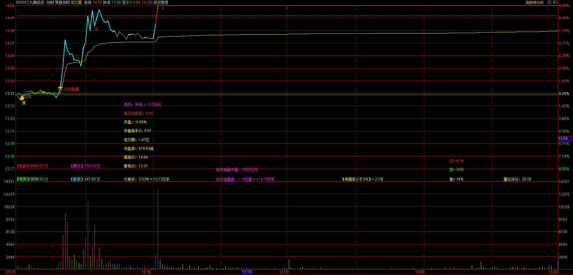Viewport: 573px width, 275px height.
Task: Click the 卖= 33% ratio text
Action: [456, 170]
